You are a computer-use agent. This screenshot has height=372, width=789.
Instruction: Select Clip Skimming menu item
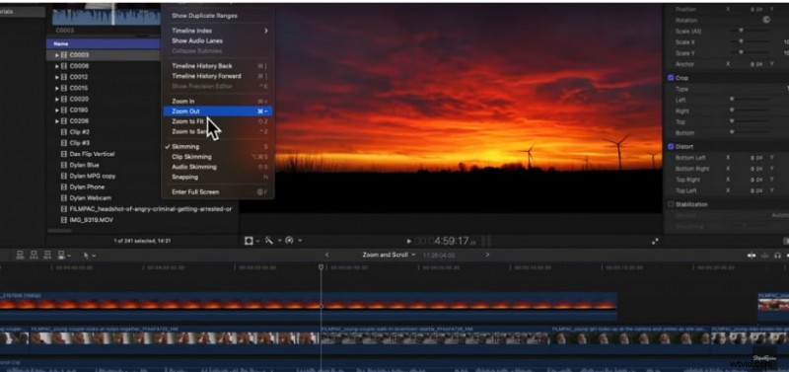[217, 157]
